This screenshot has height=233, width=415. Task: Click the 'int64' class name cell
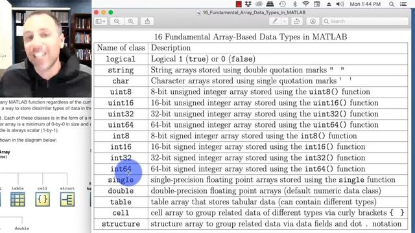(121, 169)
